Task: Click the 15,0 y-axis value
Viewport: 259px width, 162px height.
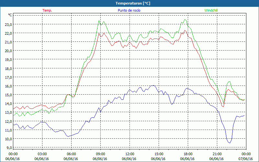Action: pyautogui.click(x=9, y=95)
